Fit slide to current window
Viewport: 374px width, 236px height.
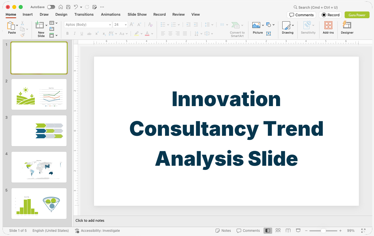pyautogui.click(x=363, y=231)
